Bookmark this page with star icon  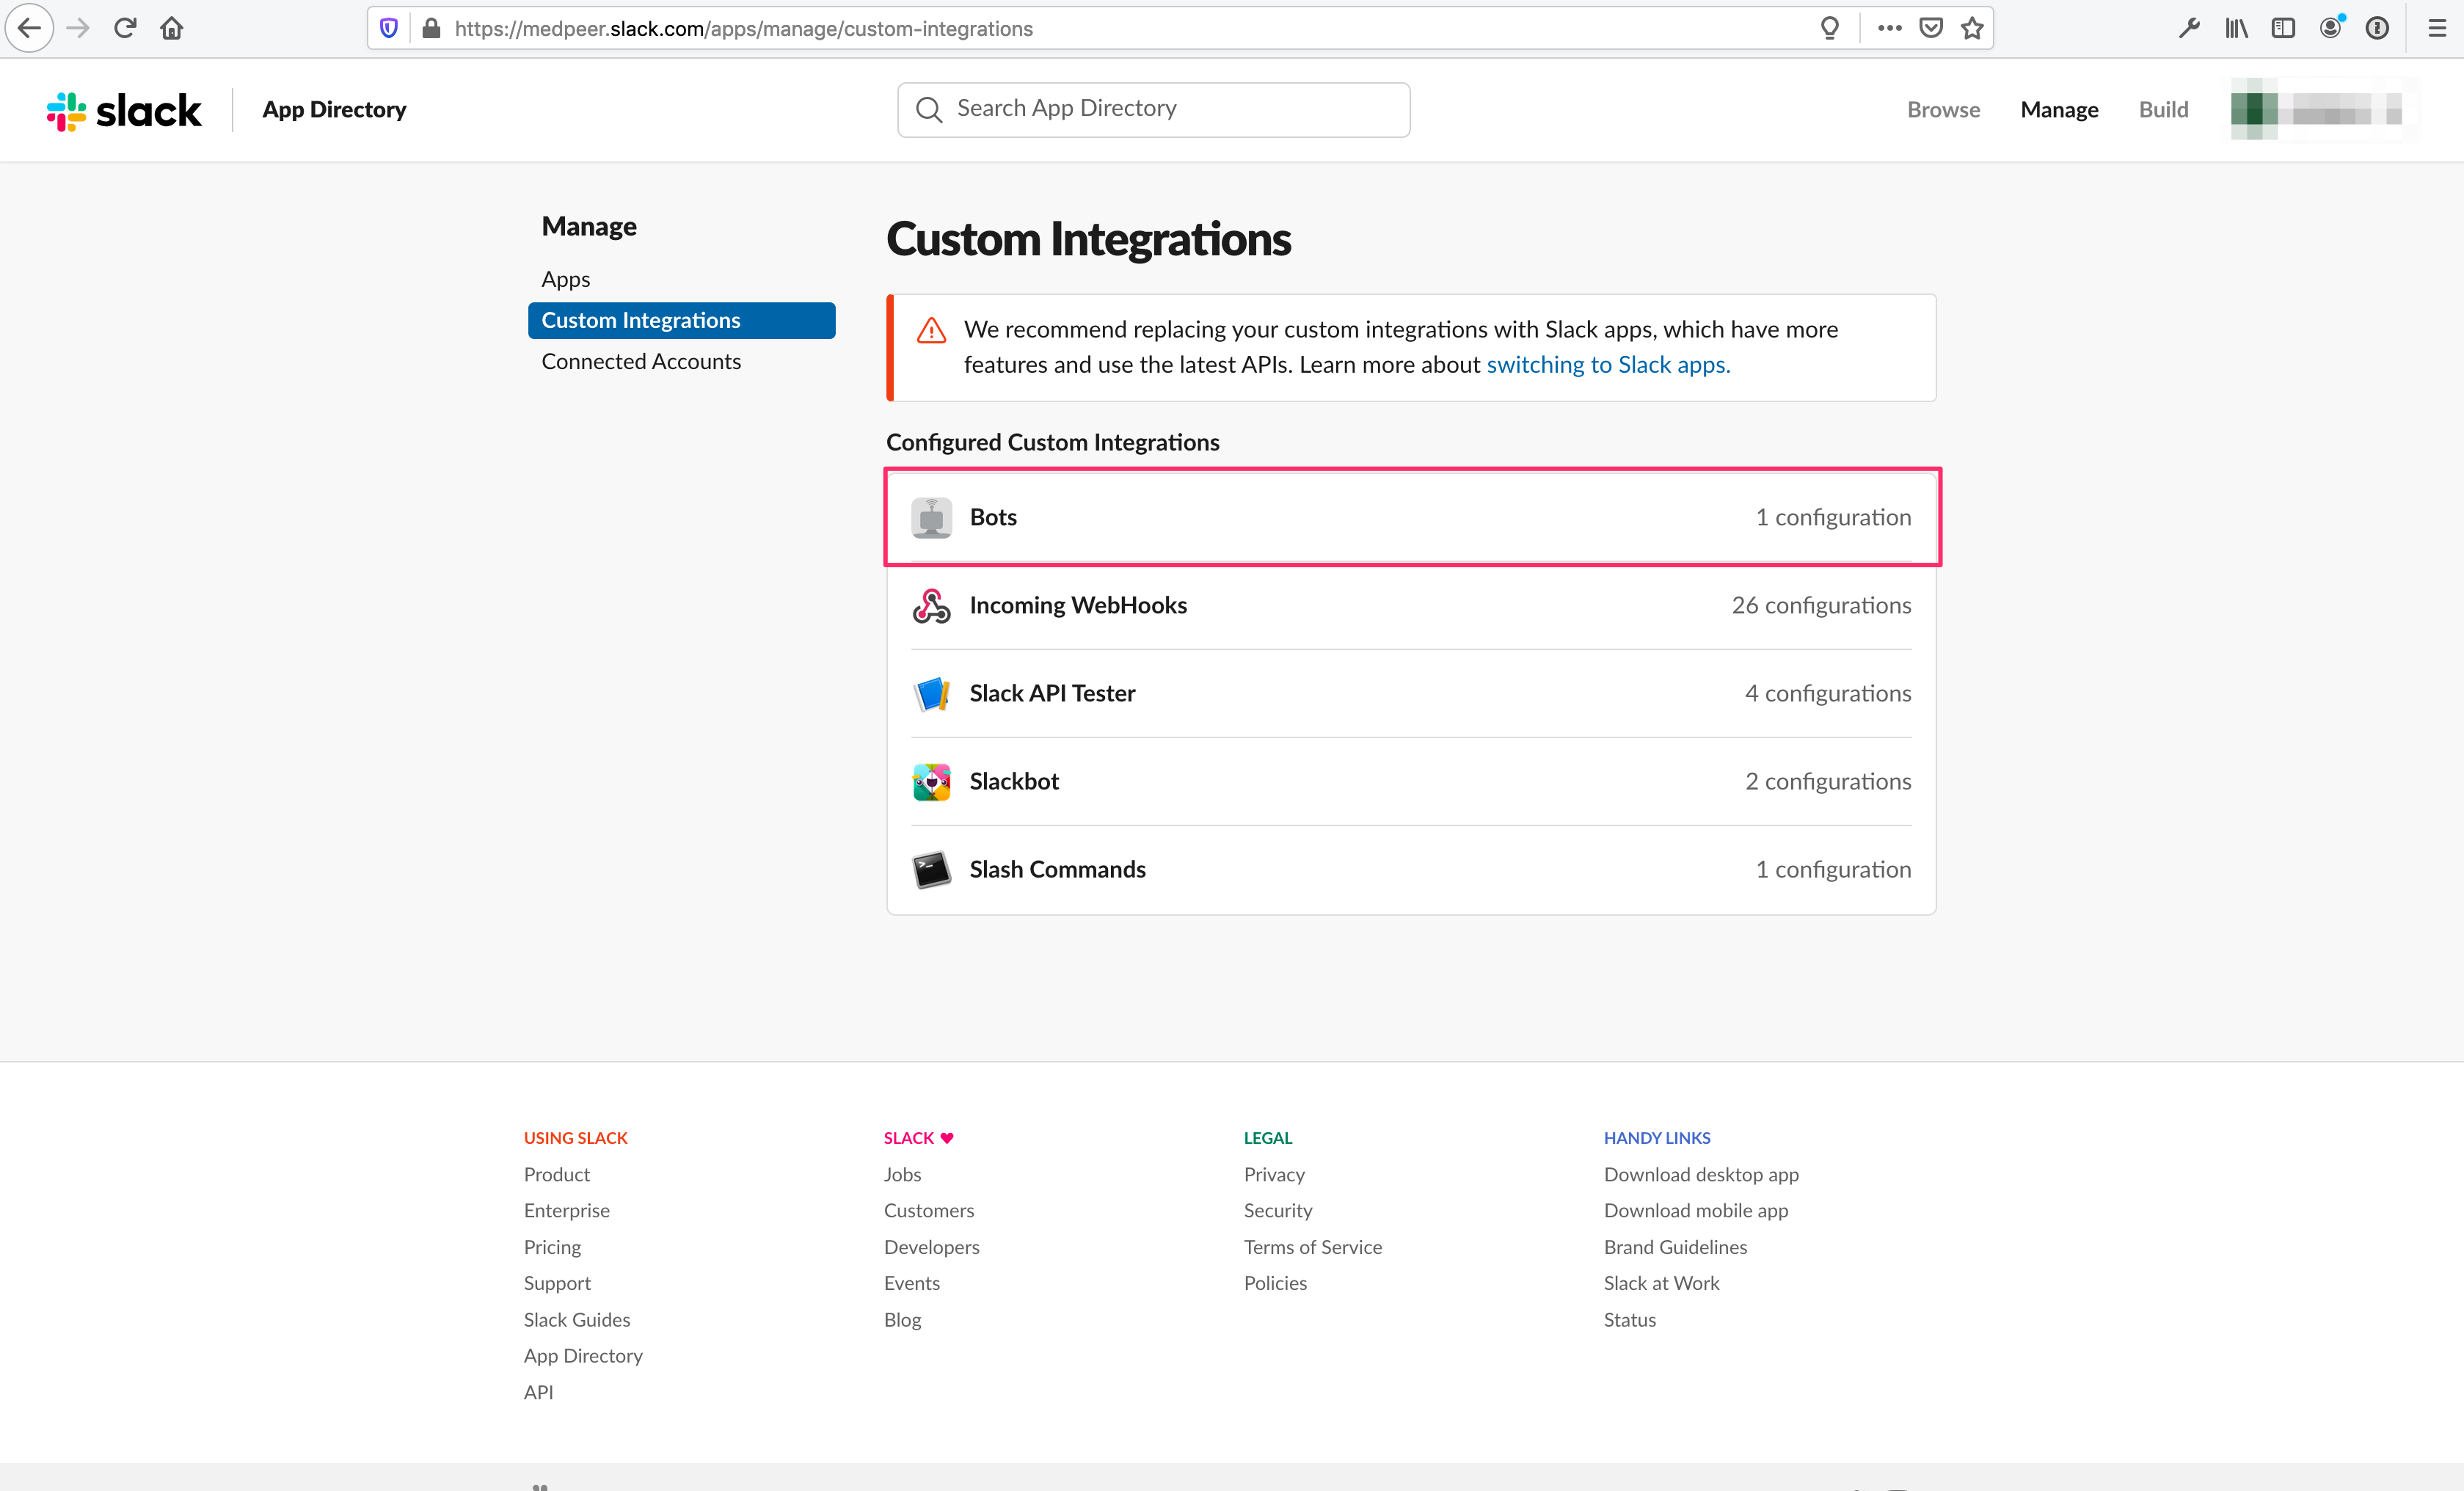tap(1972, 28)
